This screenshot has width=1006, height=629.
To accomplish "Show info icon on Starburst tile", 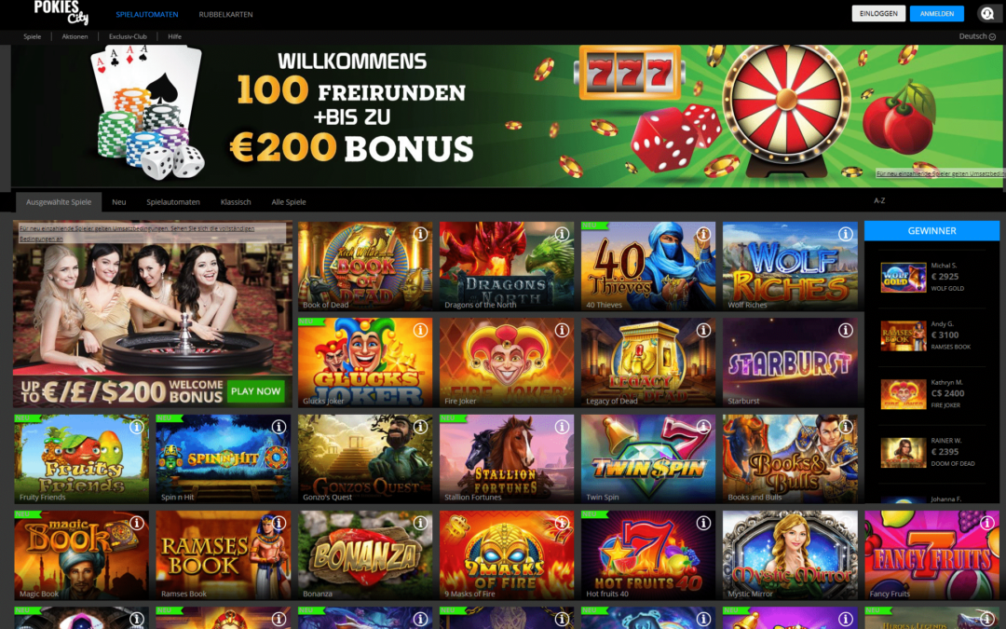I will (x=846, y=330).
